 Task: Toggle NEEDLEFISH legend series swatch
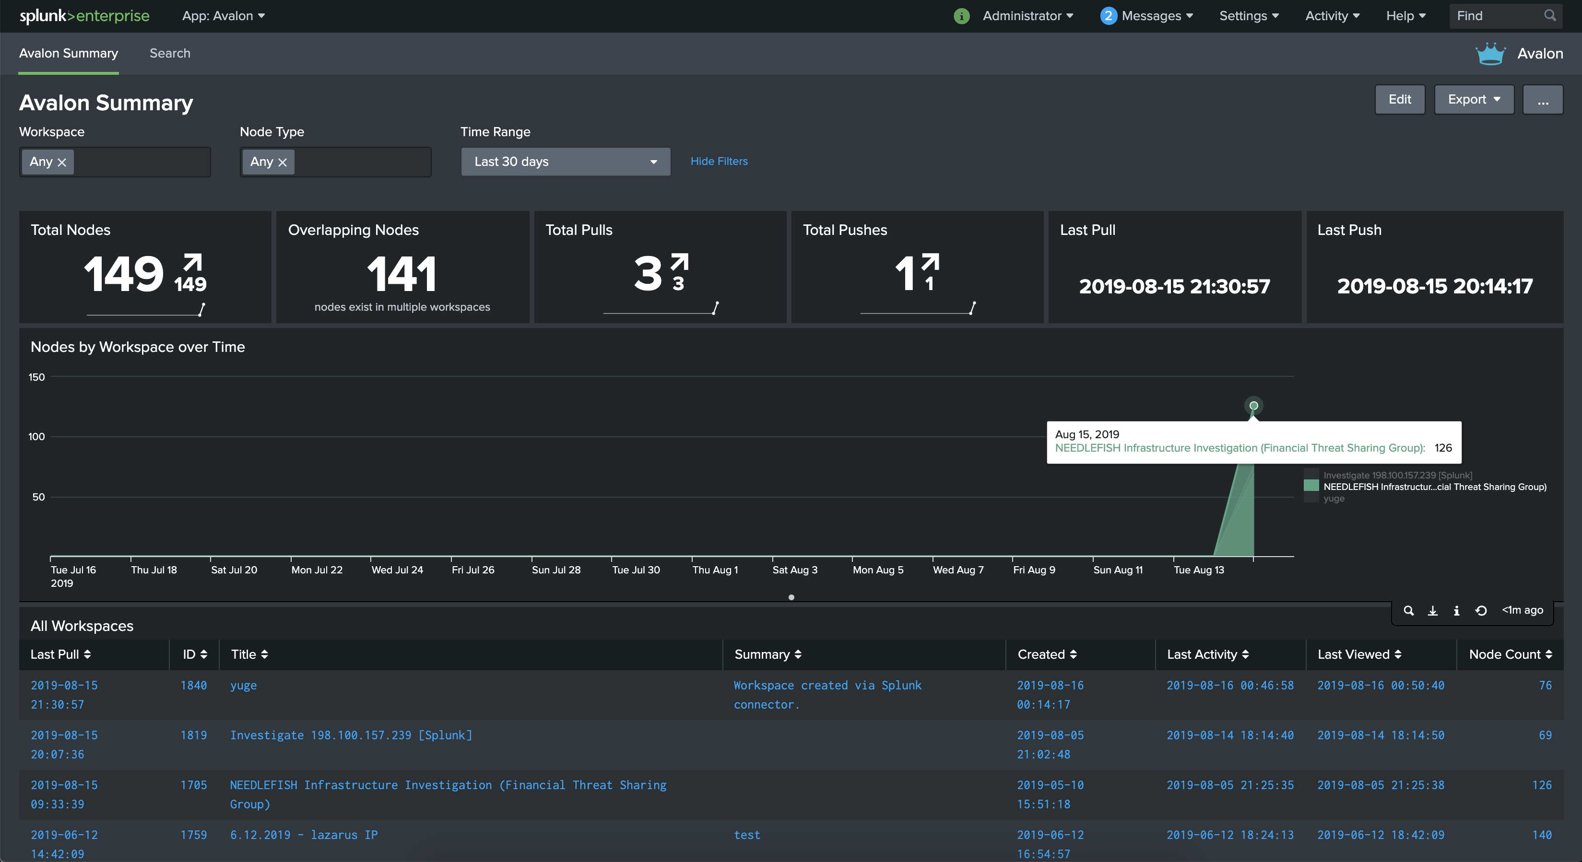[x=1311, y=486]
